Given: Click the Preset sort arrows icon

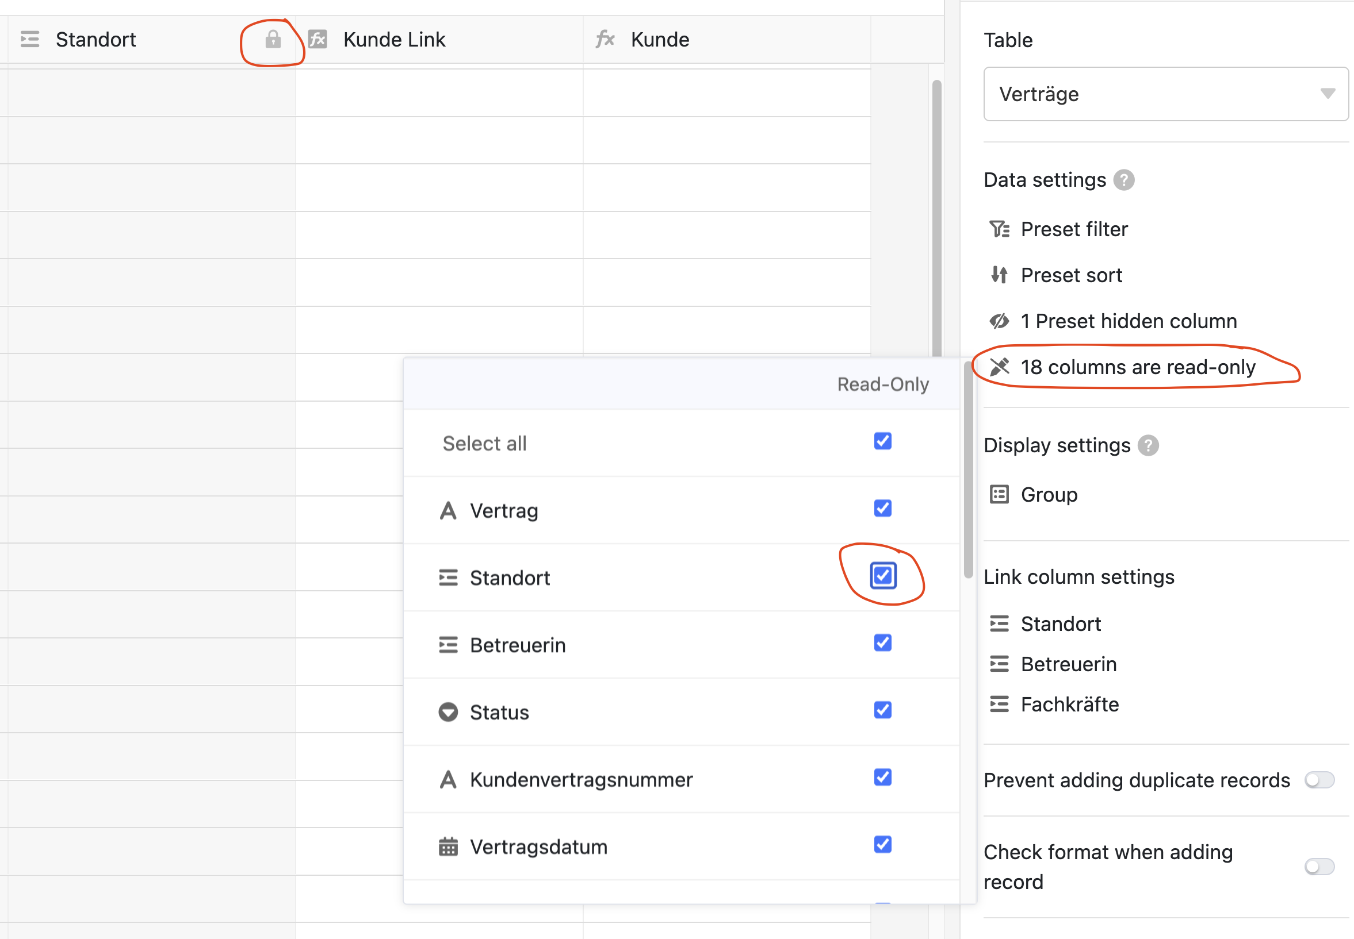Looking at the screenshot, I should 1000,275.
